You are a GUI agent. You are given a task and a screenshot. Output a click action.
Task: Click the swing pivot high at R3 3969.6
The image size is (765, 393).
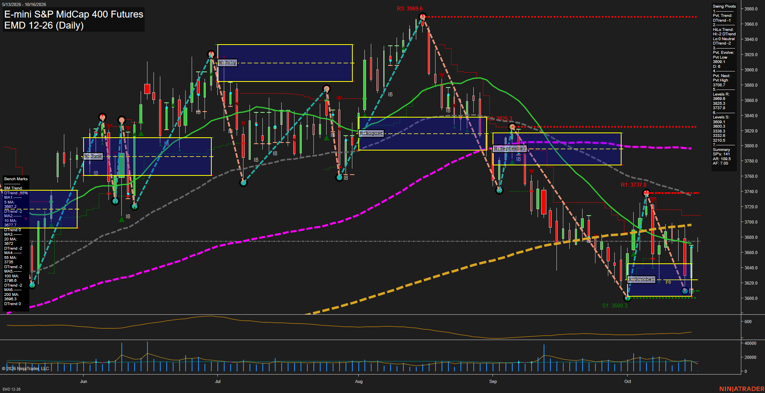click(422, 16)
